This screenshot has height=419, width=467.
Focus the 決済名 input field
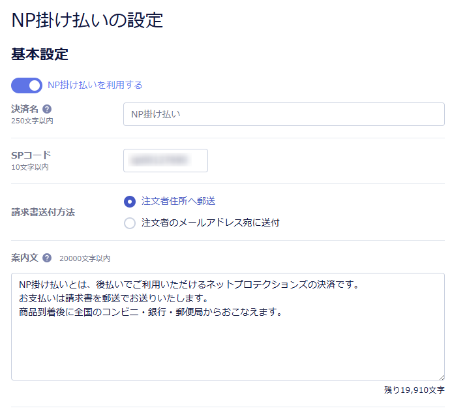click(x=284, y=114)
